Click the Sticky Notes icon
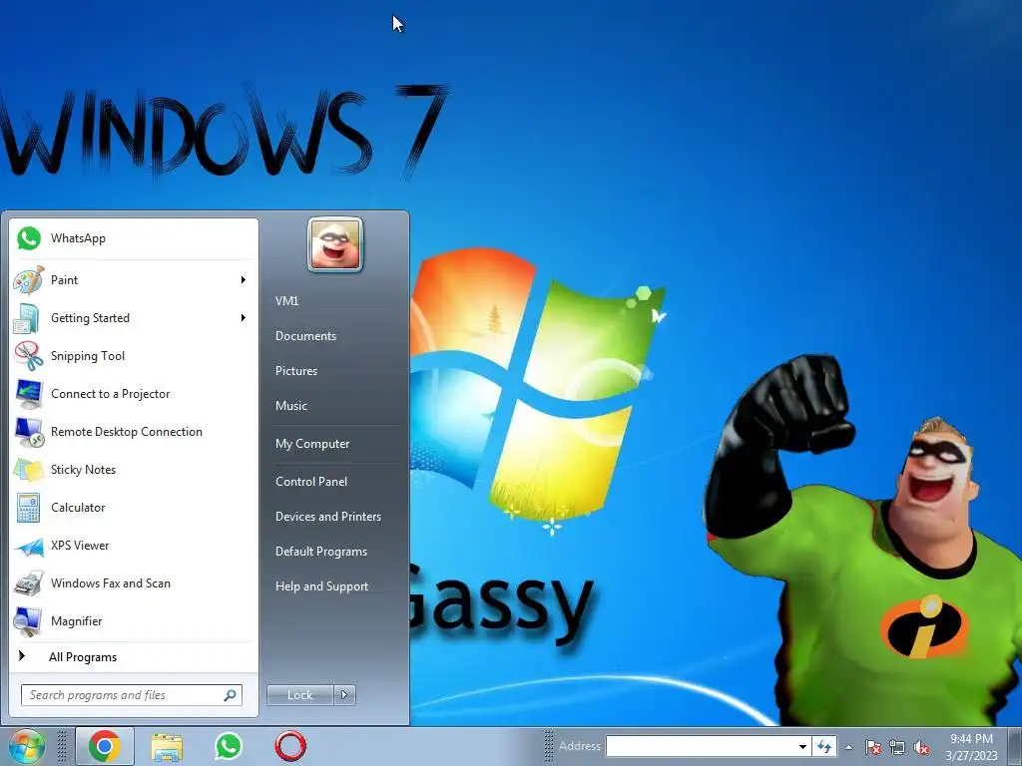The height and width of the screenshot is (766, 1022). pyautogui.click(x=29, y=470)
